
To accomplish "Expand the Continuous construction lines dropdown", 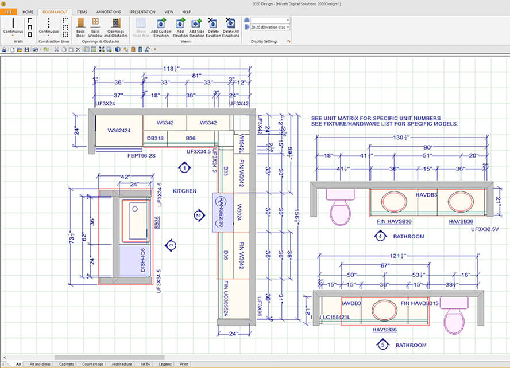I will [48, 35].
